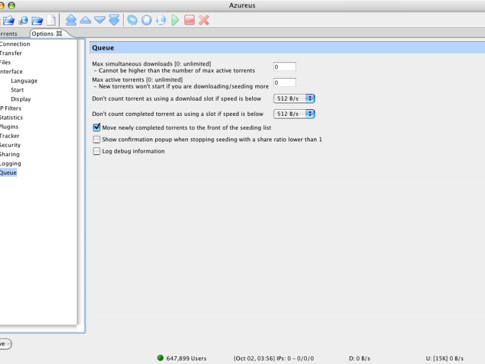Select Transfer in options tree
The image size is (485, 364).
pyautogui.click(x=11, y=53)
